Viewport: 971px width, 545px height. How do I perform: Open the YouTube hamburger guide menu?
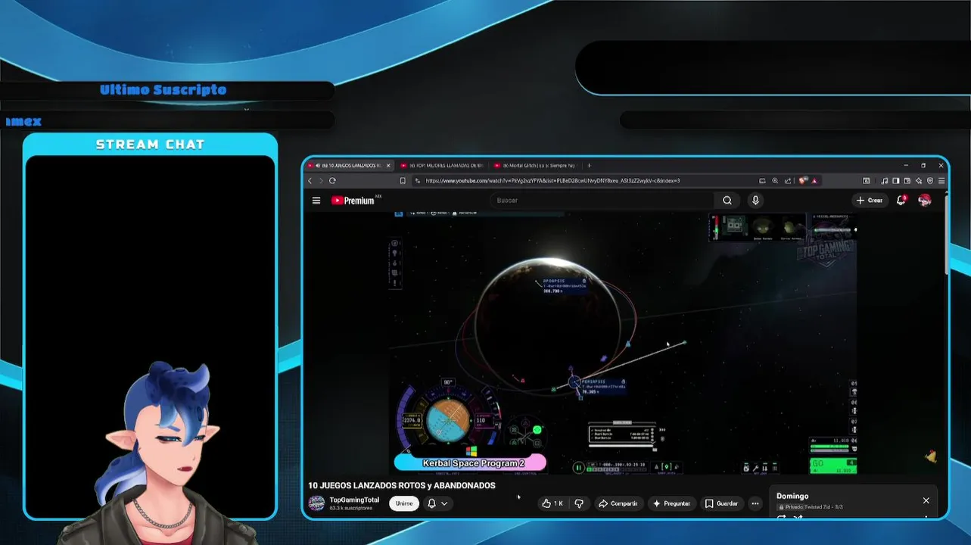coord(316,201)
